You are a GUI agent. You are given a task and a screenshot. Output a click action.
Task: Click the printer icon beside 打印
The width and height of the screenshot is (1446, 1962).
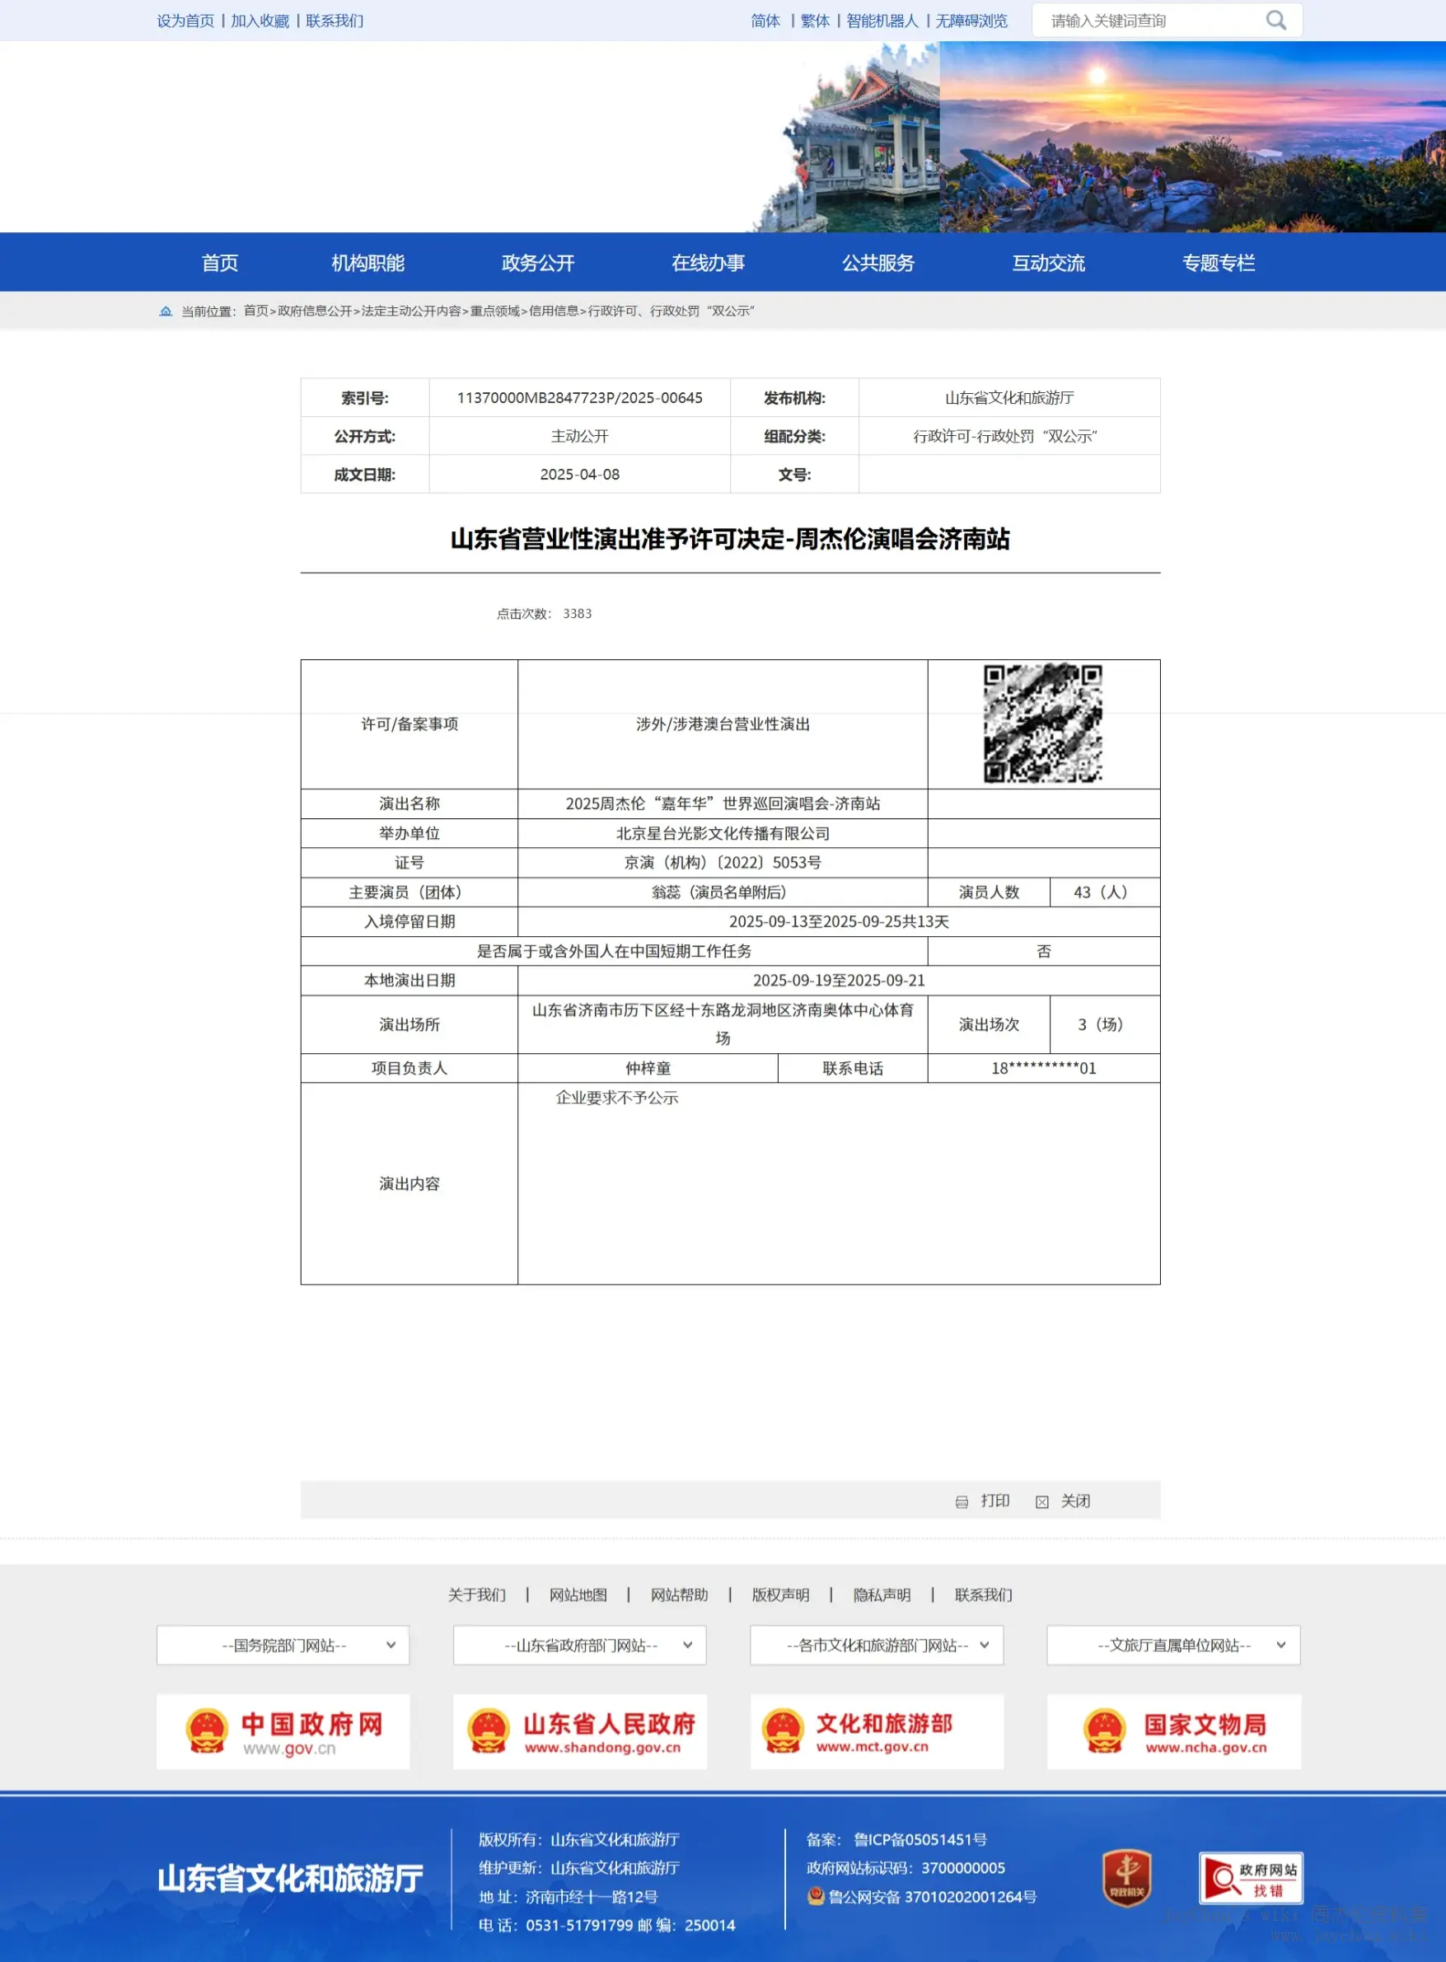pyautogui.click(x=961, y=1501)
